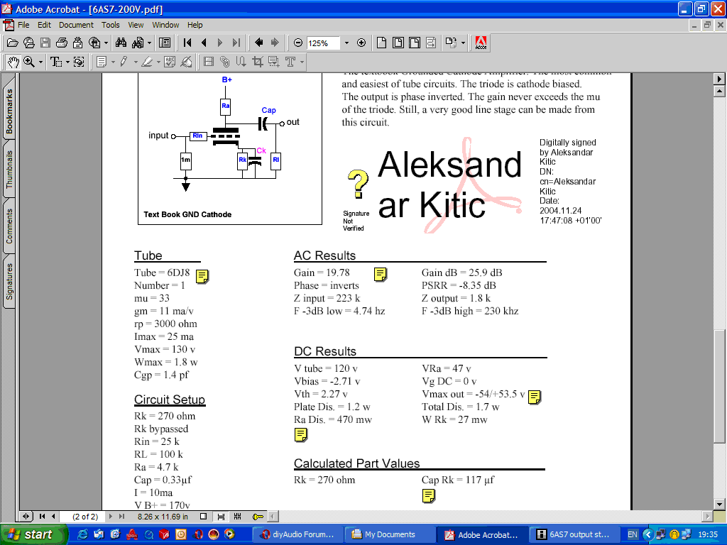Expand the text select tool dropdown
Viewport: 727px width, 545px height.
(x=67, y=62)
